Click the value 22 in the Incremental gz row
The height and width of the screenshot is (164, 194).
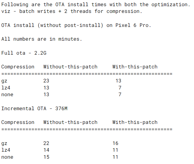46,143
